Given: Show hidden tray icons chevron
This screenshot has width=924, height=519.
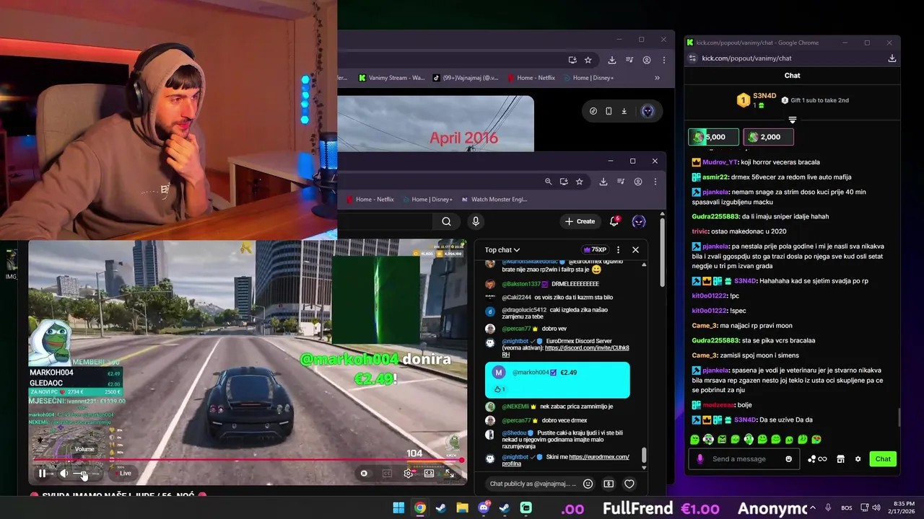Looking at the screenshot, I should (x=811, y=508).
